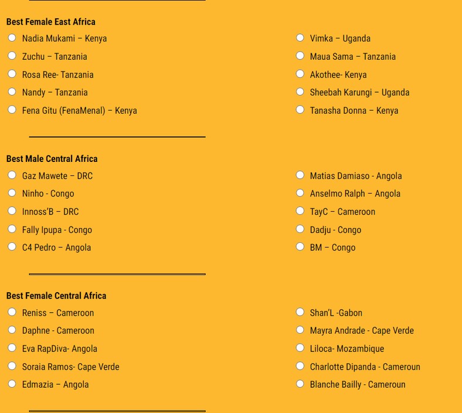The image size is (462, 413).
Task: Select Gaz Mawete – DRC radio button
Action: pyautogui.click(x=12, y=175)
